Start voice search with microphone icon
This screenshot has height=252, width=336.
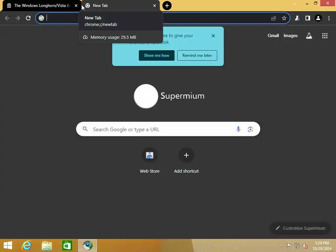click(238, 129)
